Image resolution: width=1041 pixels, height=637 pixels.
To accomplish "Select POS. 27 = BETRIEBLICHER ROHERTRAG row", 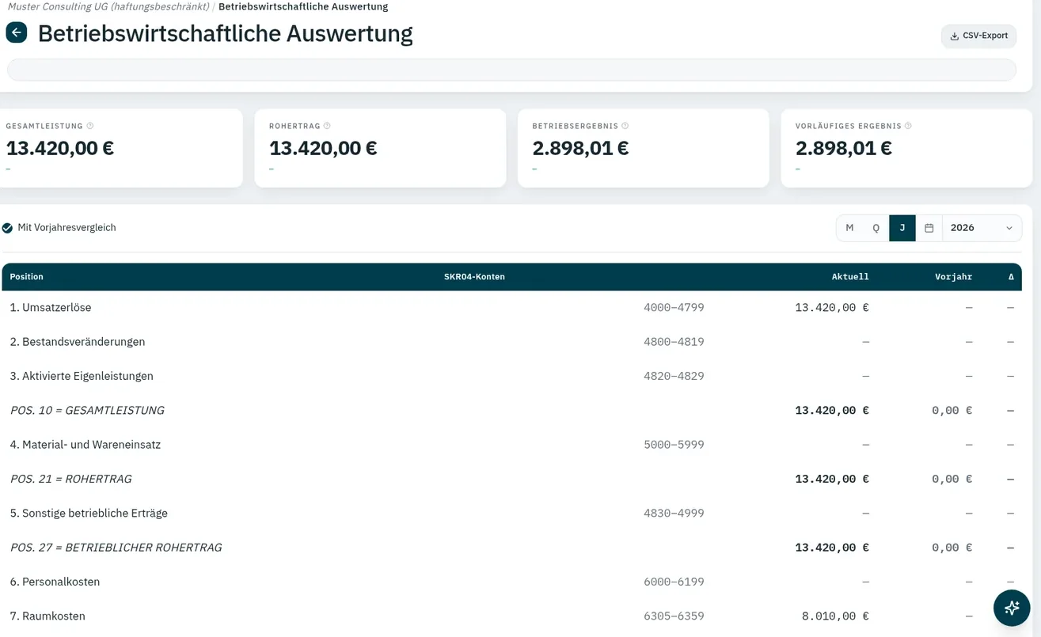I will [511, 548].
